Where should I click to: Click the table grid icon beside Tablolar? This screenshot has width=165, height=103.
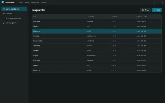tap(4, 14)
